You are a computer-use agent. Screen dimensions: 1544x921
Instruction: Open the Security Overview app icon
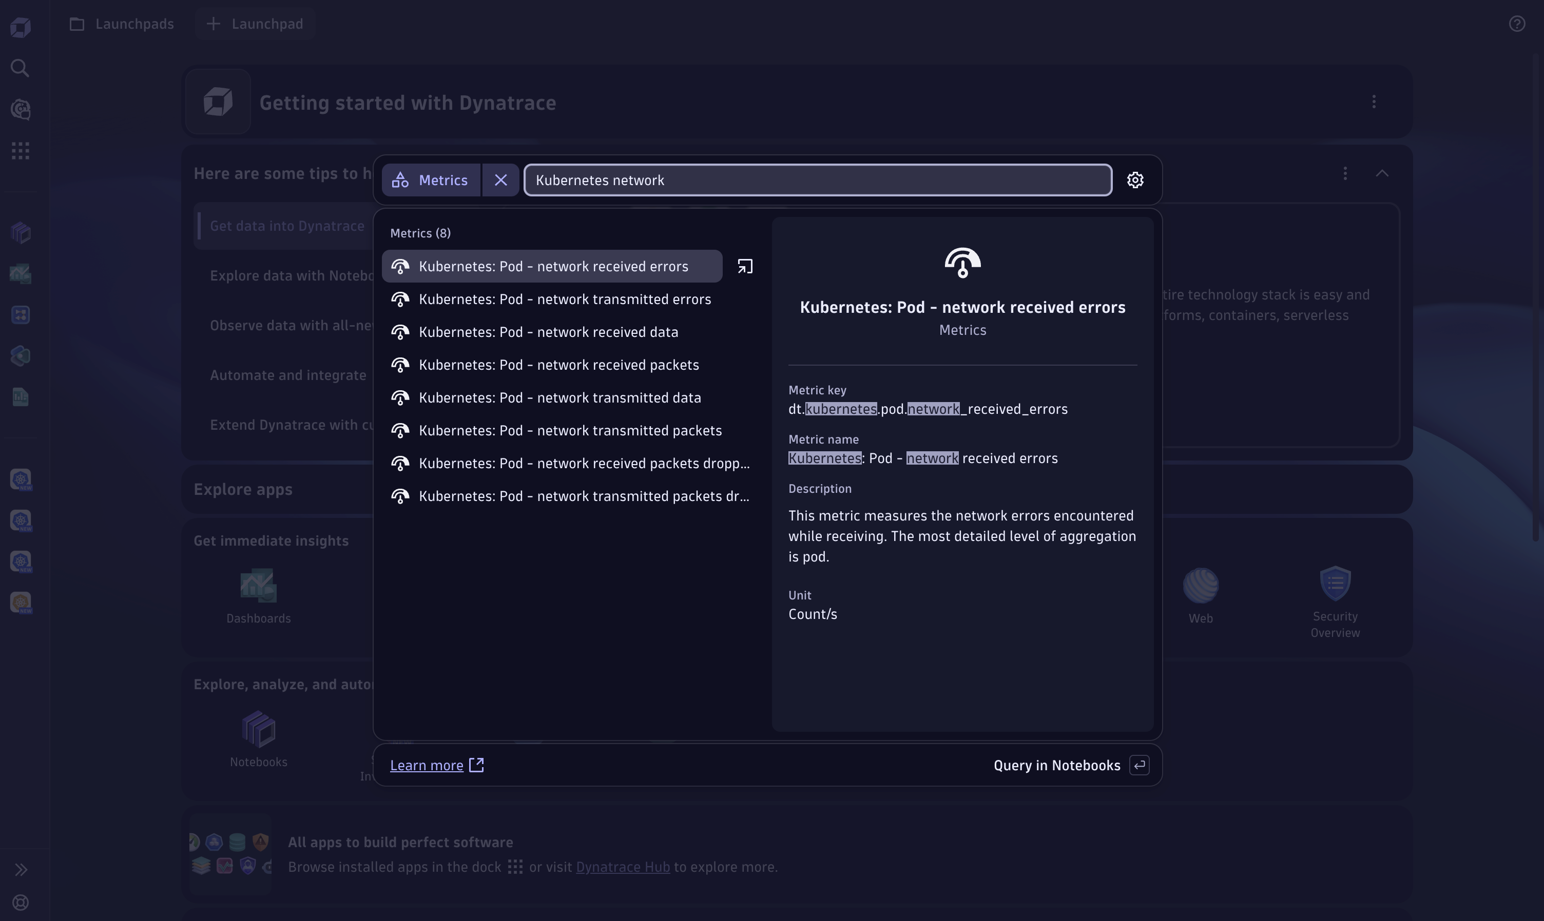[x=1335, y=584]
